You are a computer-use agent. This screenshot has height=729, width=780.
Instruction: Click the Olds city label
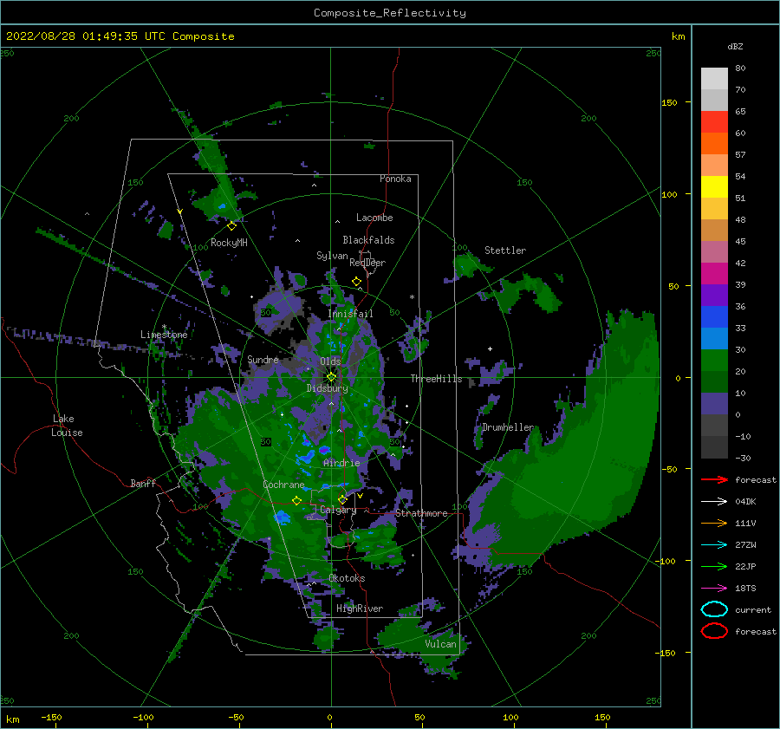330,361
